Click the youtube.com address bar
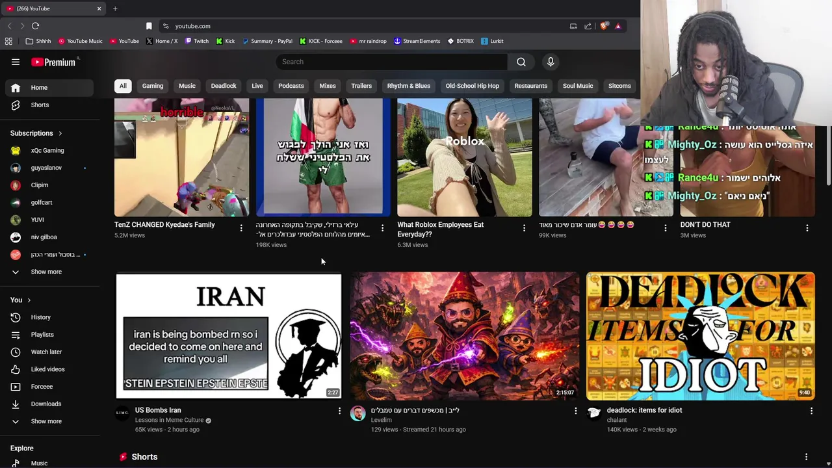 (x=364, y=26)
